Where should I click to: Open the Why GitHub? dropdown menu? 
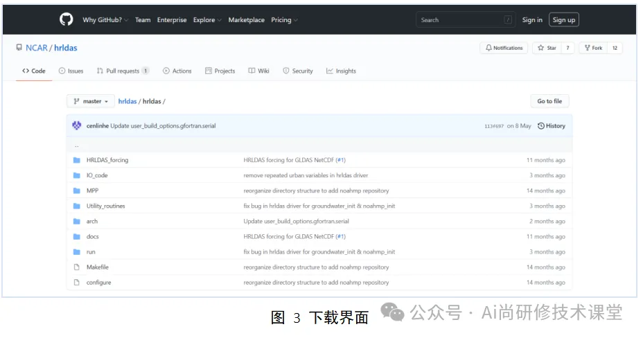pyautogui.click(x=105, y=19)
